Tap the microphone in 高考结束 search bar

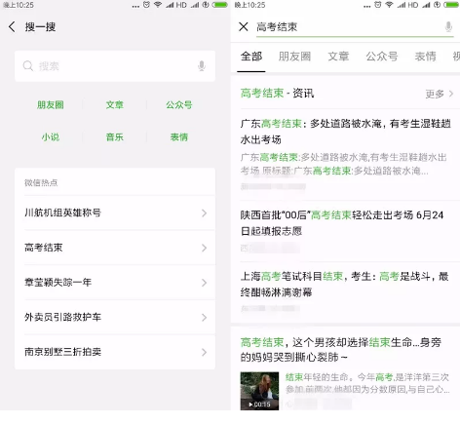[448, 26]
